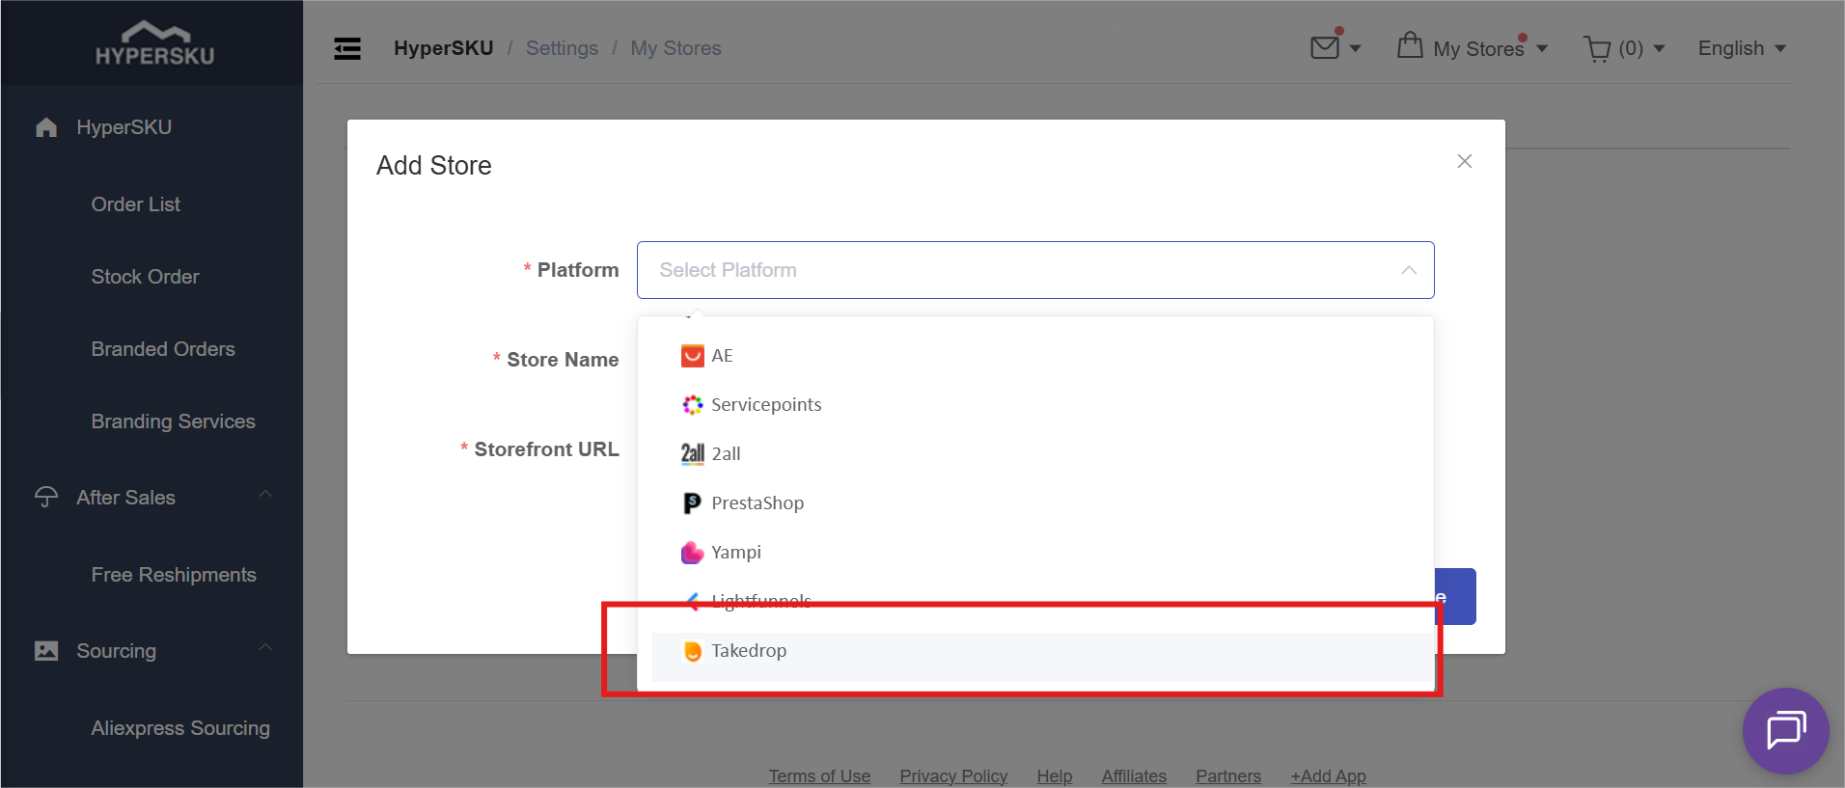This screenshot has width=1845, height=788.
Task: Open Aliexpress Sourcing page
Action: click(x=180, y=728)
